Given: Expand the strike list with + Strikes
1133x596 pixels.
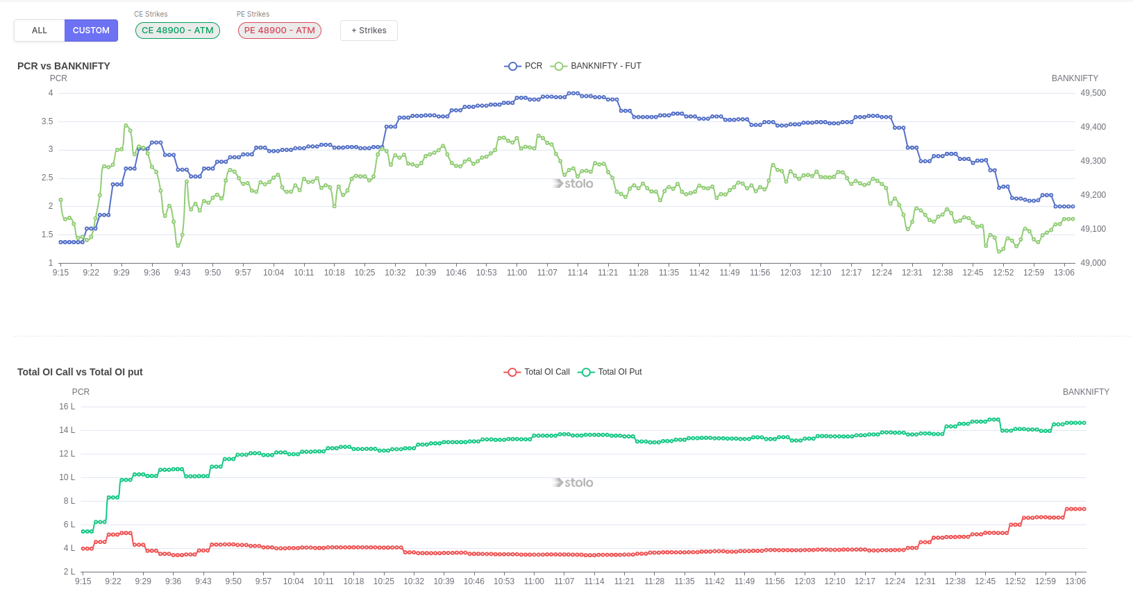Looking at the screenshot, I should tap(369, 31).
